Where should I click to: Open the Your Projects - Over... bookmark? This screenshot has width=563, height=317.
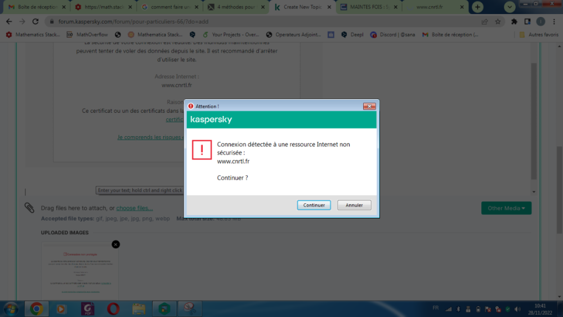(231, 34)
